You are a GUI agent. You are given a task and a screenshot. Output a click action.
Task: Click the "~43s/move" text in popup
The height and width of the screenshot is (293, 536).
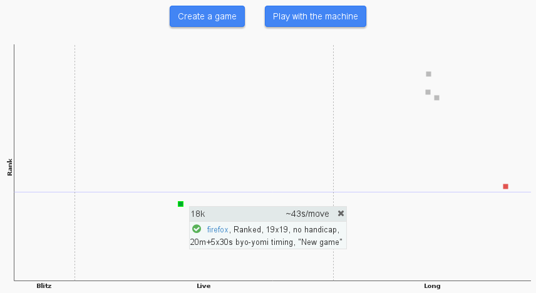click(307, 214)
